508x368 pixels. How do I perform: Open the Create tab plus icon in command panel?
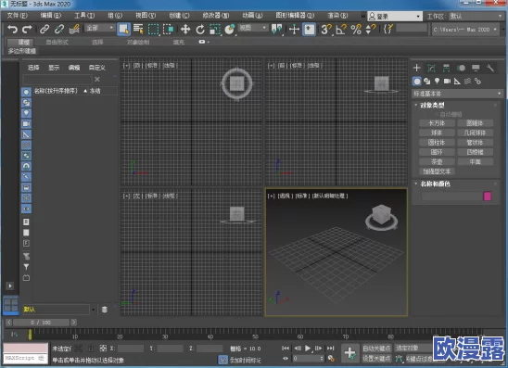coord(416,68)
